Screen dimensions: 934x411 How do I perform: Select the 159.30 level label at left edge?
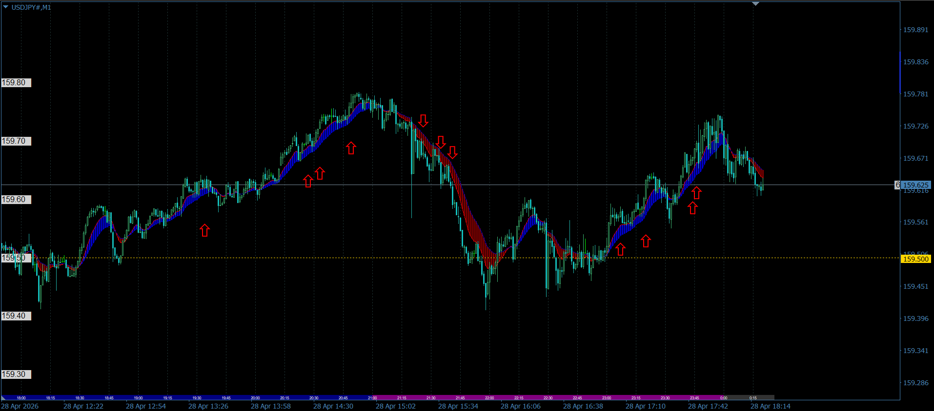16,374
